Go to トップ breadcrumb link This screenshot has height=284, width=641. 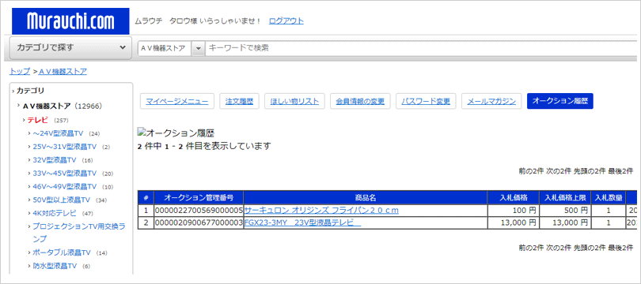click(x=20, y=71)
